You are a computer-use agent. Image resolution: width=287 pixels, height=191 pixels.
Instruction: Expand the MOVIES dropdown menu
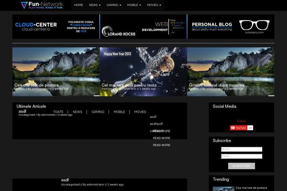tap(154, 5)
